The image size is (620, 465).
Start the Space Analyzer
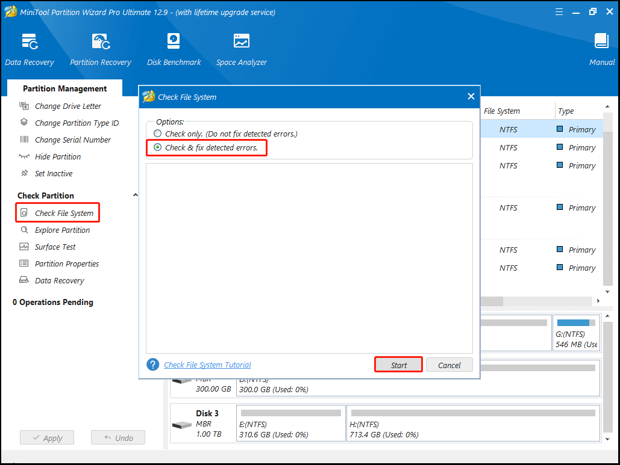pos(241,48)
